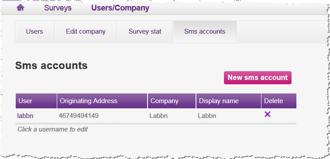Sort by the Company column header
330x159 pixels.
(x=172, y=101)
